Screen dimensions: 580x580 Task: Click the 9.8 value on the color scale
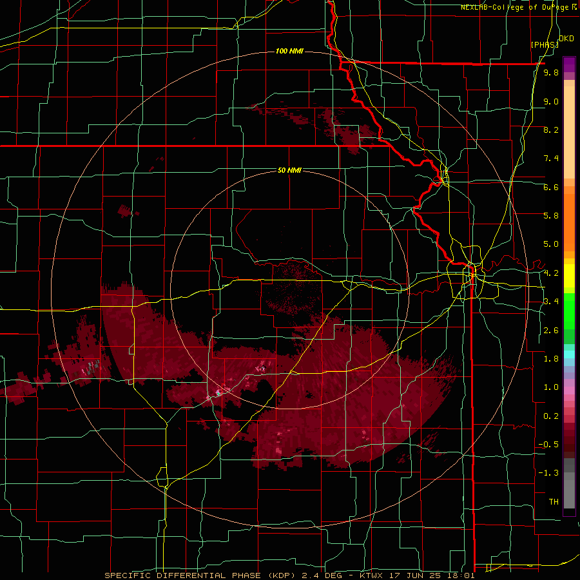(x=551, y=73)
